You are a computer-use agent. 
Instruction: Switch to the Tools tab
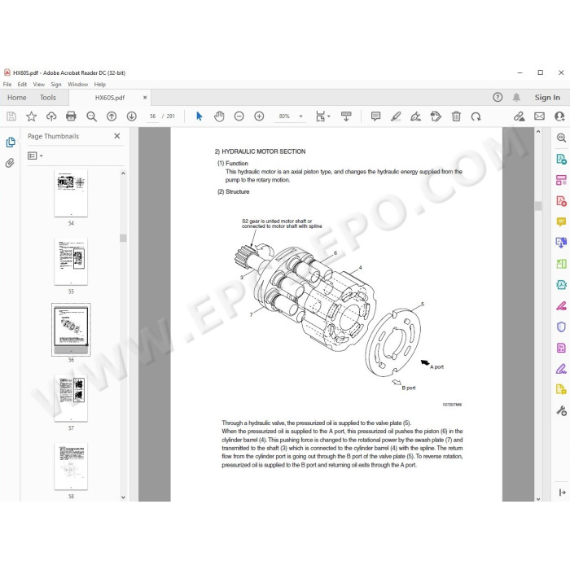[x=48, y=98]
